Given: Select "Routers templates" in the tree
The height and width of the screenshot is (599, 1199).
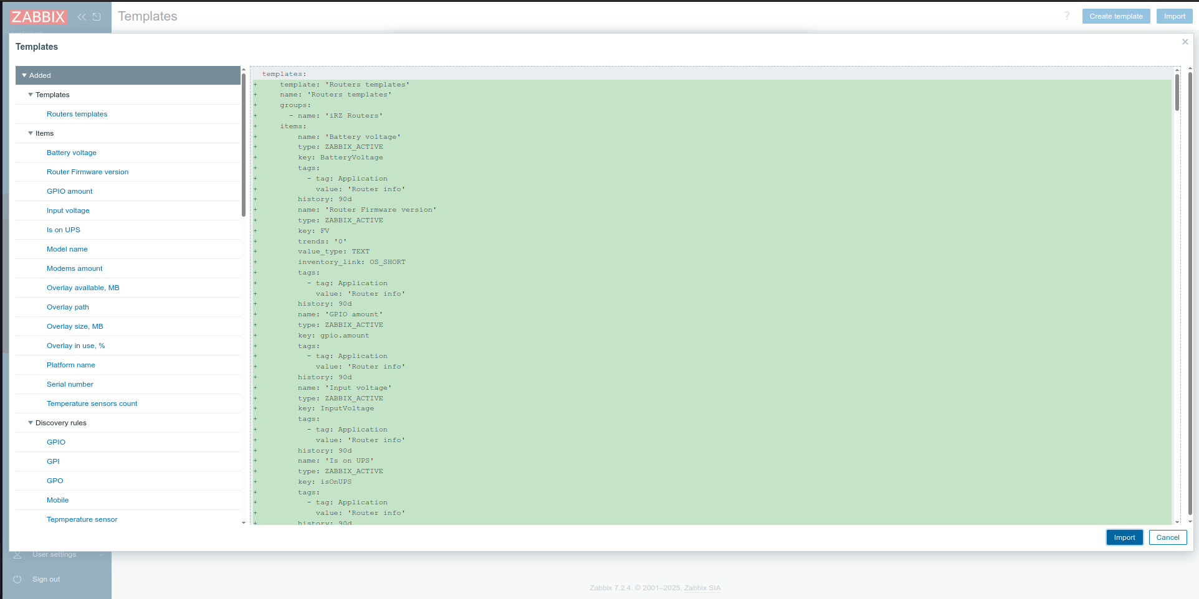Looking at the screenshot, I should pos(77,114).
